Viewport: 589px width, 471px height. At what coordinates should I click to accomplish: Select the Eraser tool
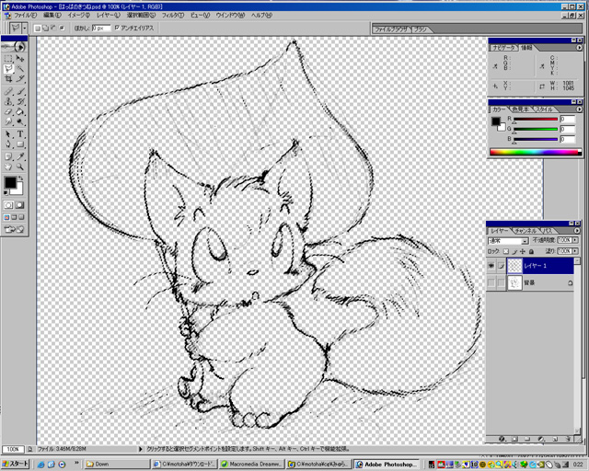tap(8, 111)
